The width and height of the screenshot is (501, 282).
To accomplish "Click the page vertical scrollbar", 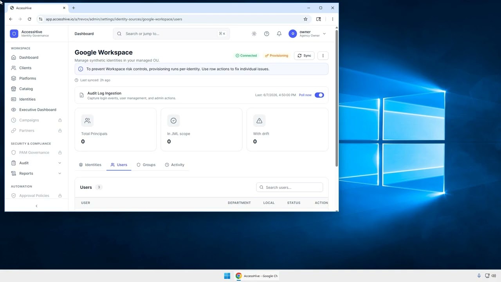I will click(337, 98).
